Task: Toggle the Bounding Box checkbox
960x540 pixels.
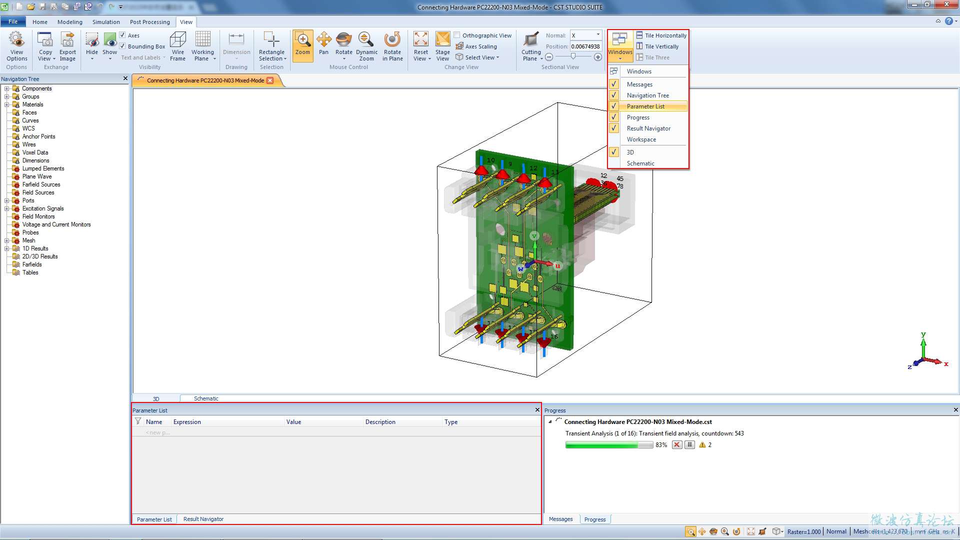Action: pos(122,46)
